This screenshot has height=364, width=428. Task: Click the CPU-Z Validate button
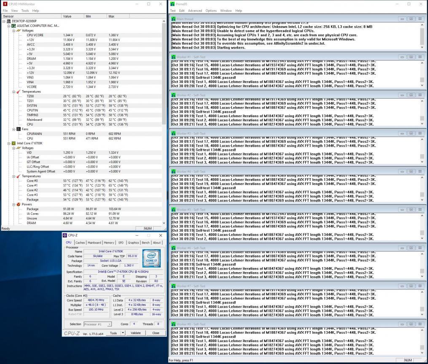pos(136,333)
